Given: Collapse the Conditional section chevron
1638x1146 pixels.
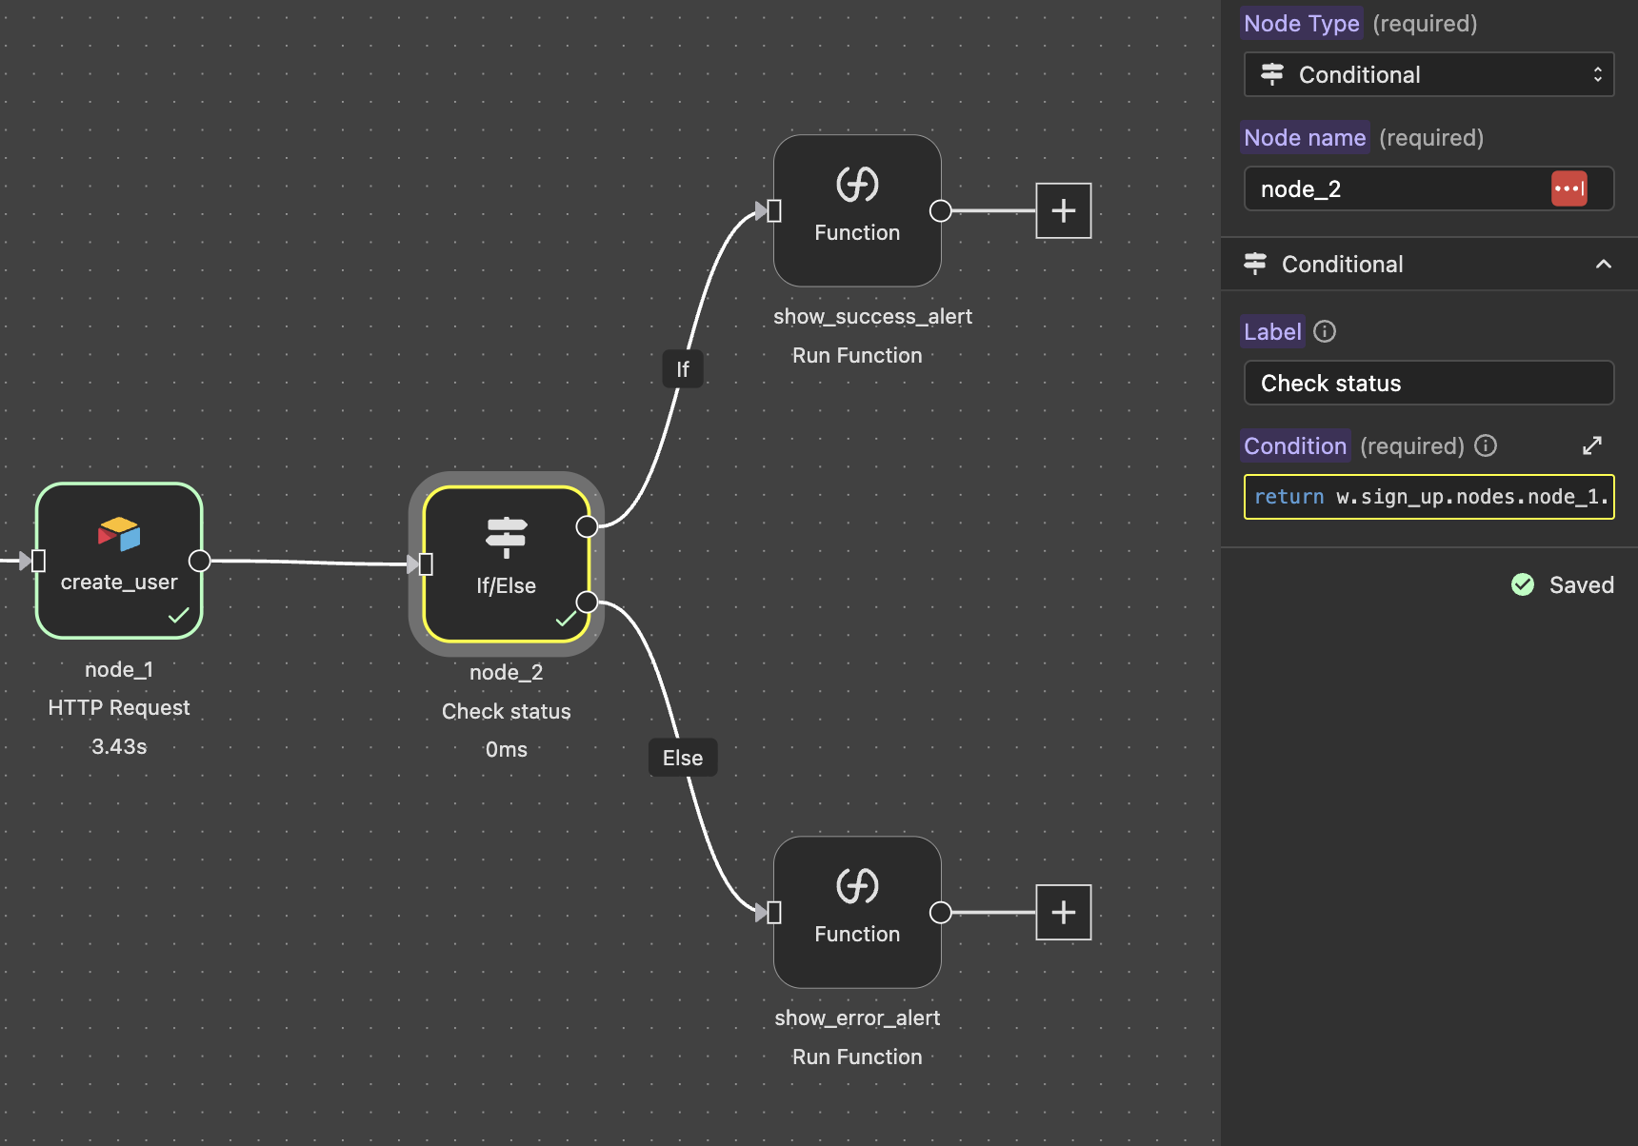Looking at the screenshot, I should coord(1604,264).
